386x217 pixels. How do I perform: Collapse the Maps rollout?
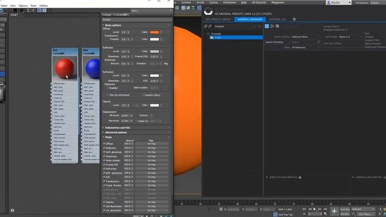click(109, 137)
